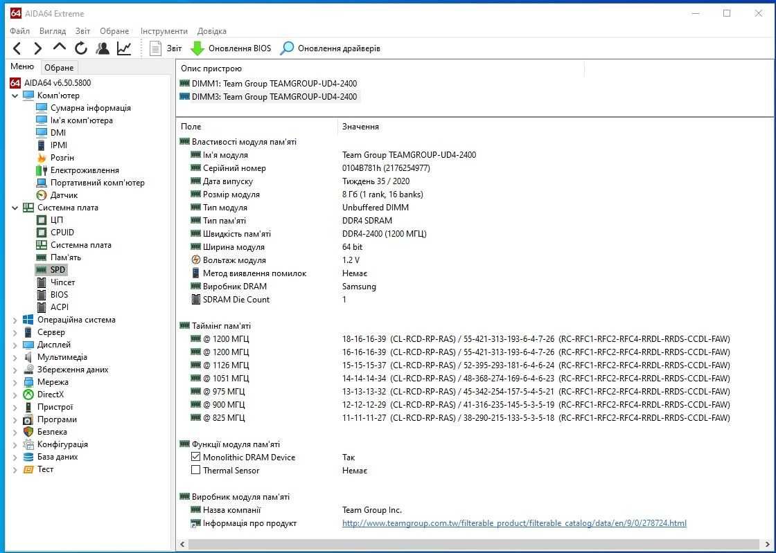This screenshot has width=776, height=553.
Task: Click the shield icon beside Безпека
Action: click(28, 432)
